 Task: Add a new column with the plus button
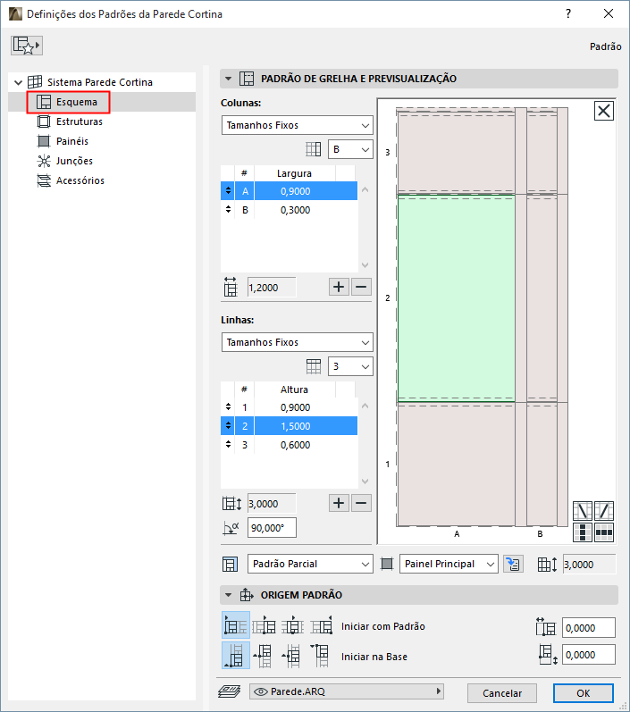click(339, 287)
